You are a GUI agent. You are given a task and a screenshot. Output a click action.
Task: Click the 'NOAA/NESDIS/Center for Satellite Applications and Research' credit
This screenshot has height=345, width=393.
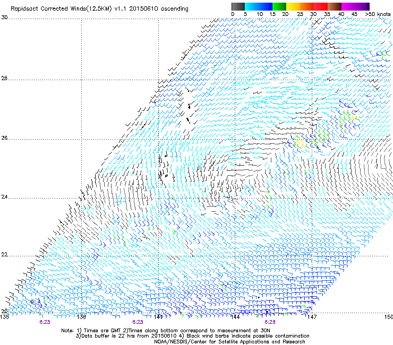click(229, 341)
